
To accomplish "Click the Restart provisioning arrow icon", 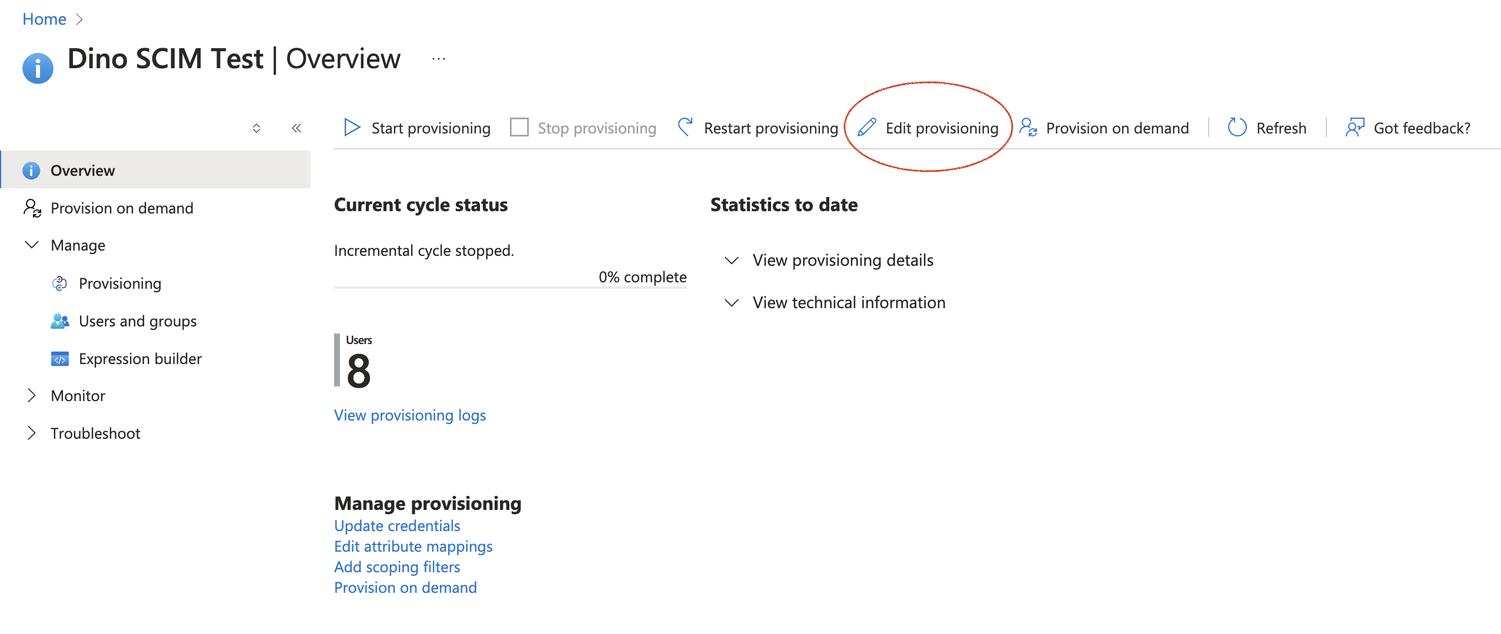I will [685, 127].
